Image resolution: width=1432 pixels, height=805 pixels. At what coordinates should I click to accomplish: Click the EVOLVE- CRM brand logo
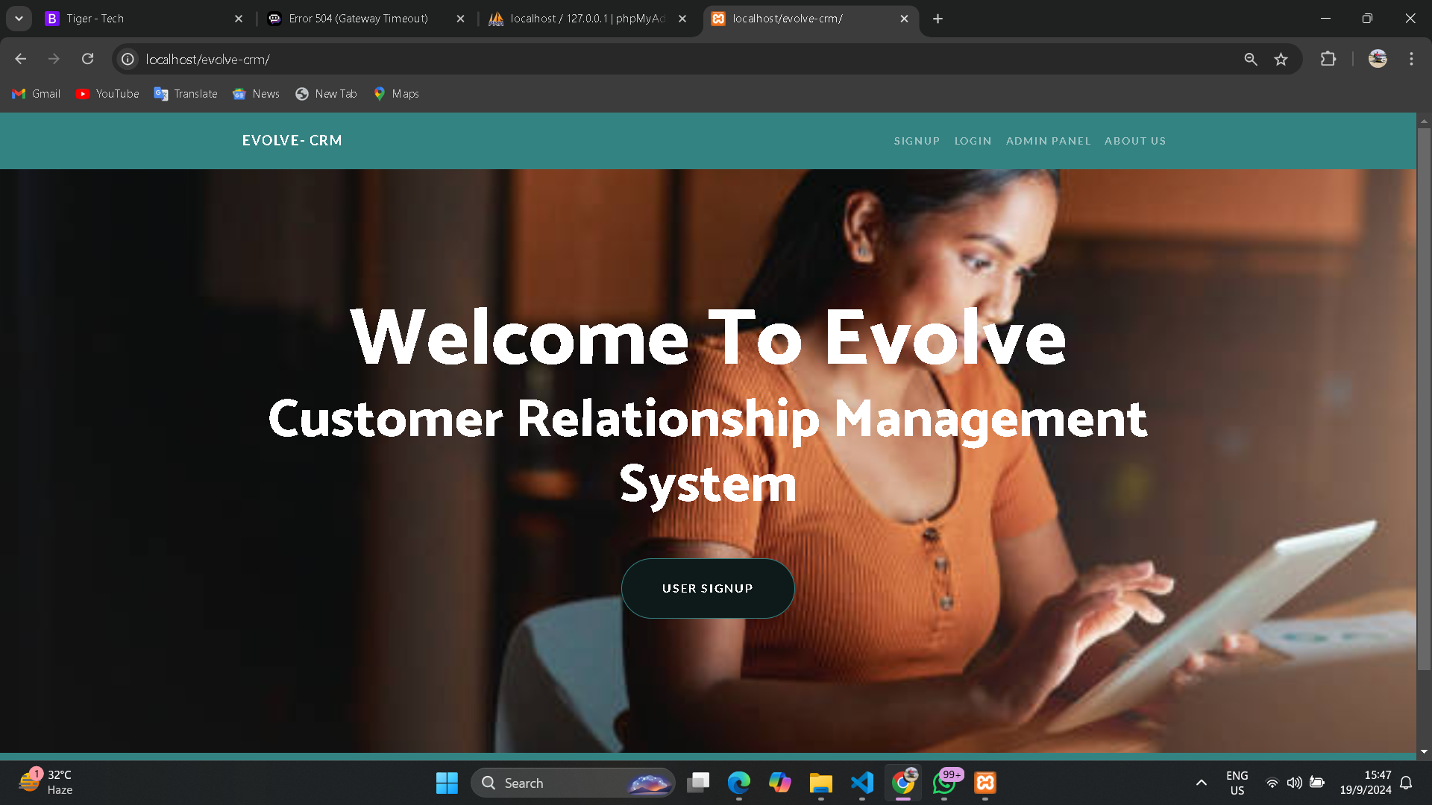(x=292, y=140)
